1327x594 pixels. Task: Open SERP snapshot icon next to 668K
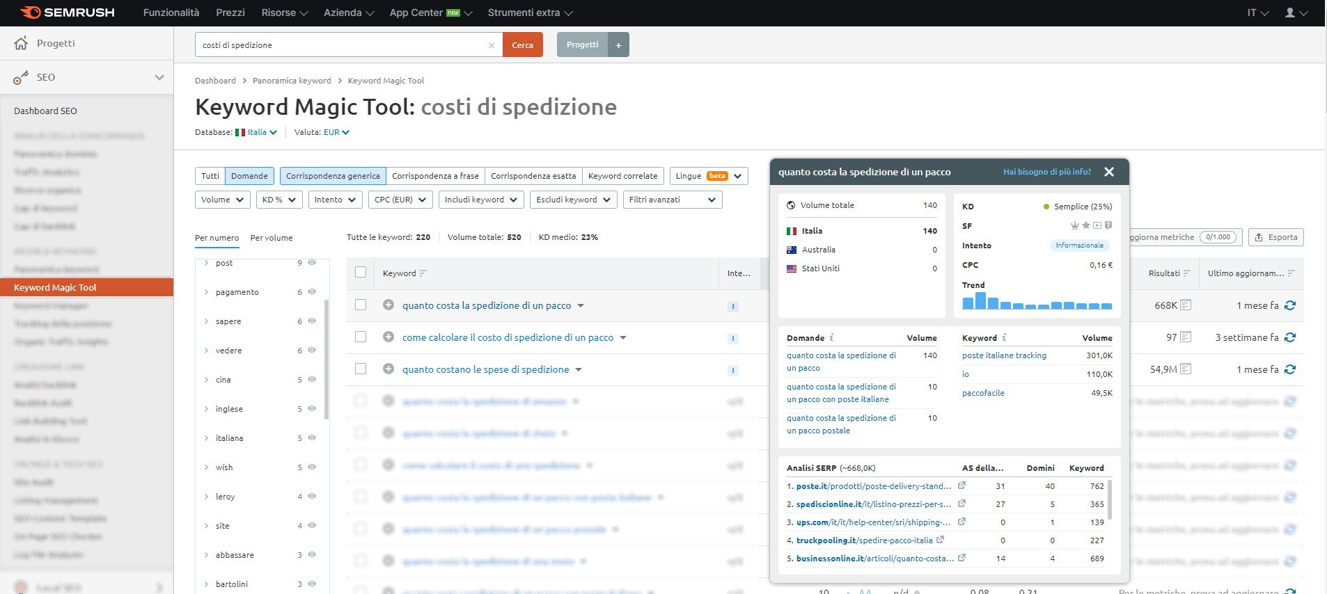[x=1186, y=305]
